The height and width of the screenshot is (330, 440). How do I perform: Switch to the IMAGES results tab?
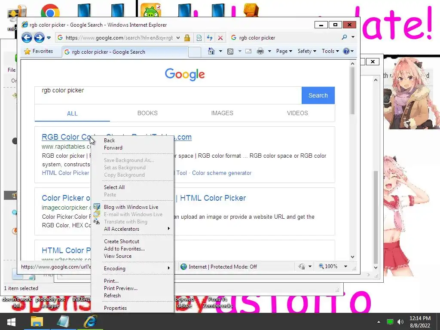point(222,113)
